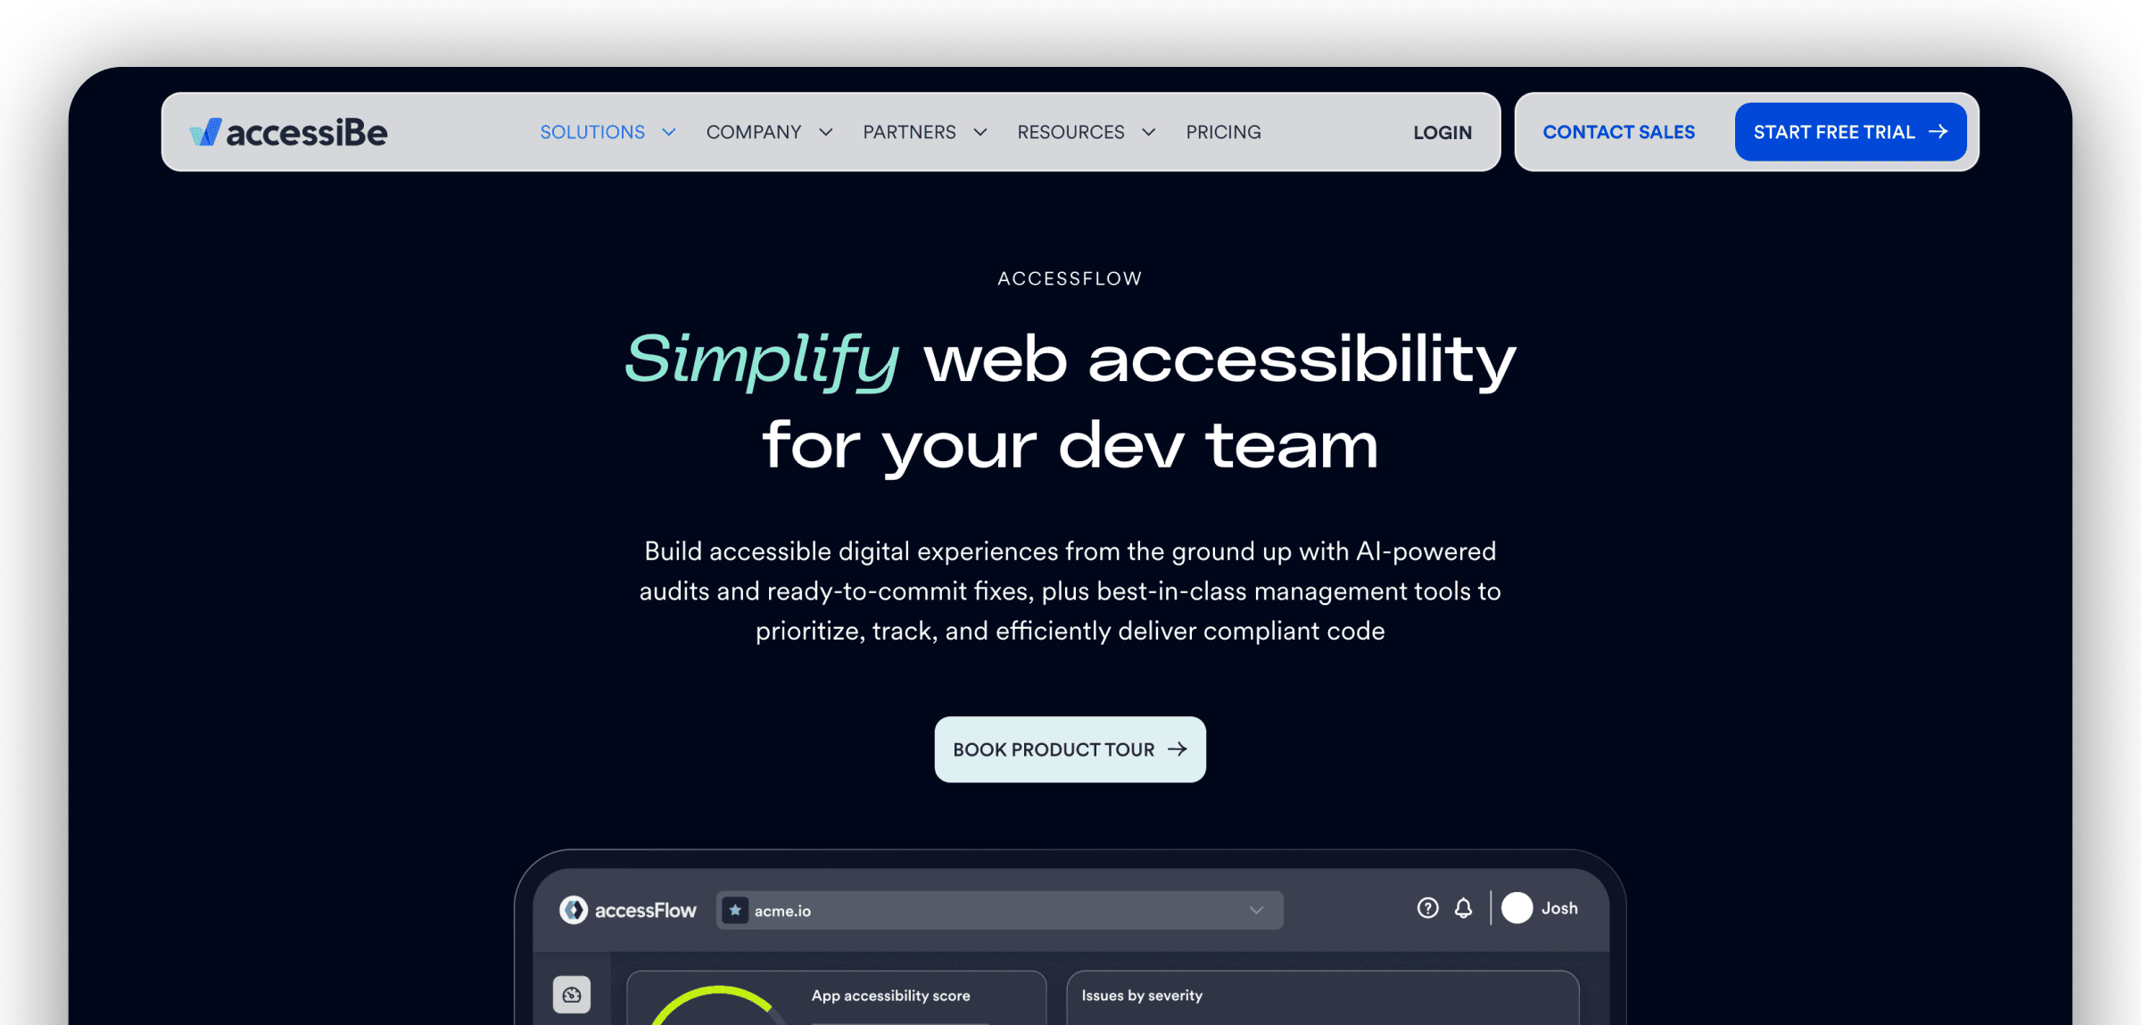Select Login from the navigation bar
The image size is (2141, 1025).
tap(1442, 131)
